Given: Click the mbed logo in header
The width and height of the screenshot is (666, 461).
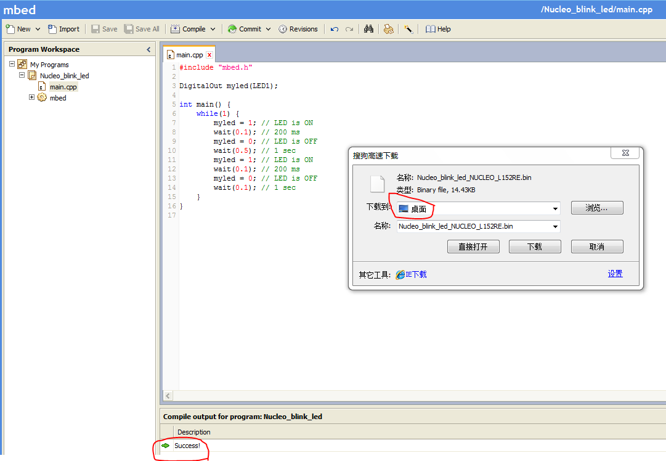Looking at the screenshot, I should click(x=20, y=9).
